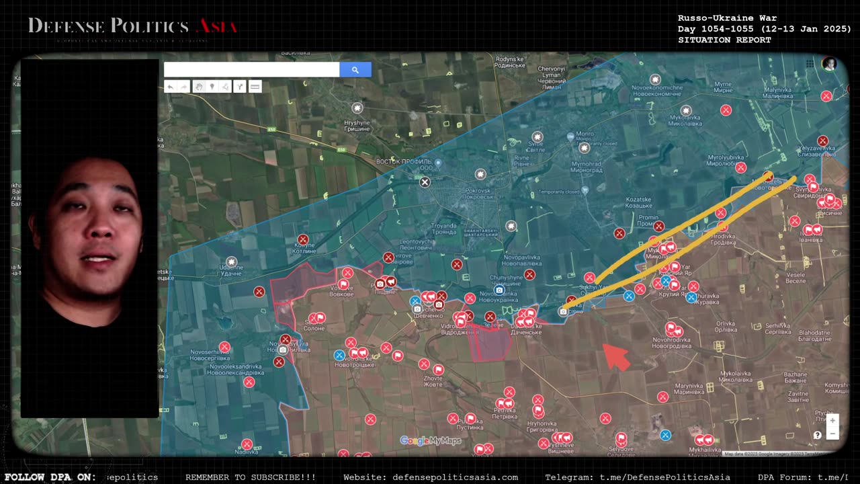The image size is (860, 484).
Task: Click the star marker above Svitle
Action: [x=537, y=137]
